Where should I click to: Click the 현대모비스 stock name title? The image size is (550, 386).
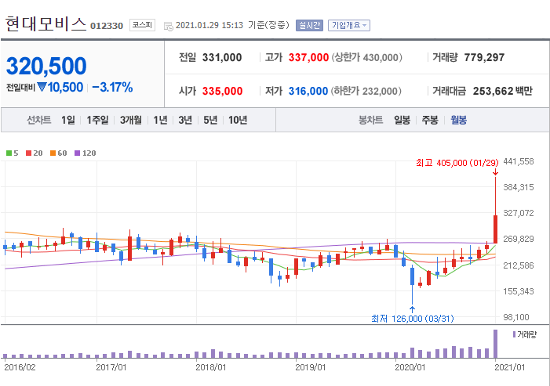click(46, 23)
